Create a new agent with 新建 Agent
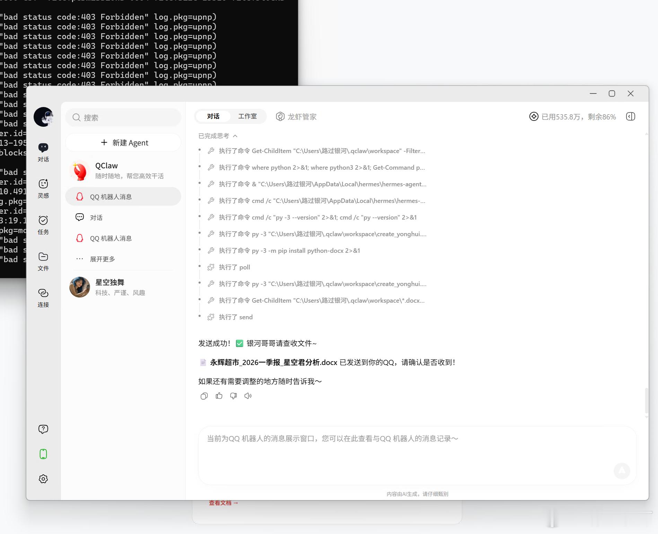This screenshot has height=534, width=658. tap(123, 142)
